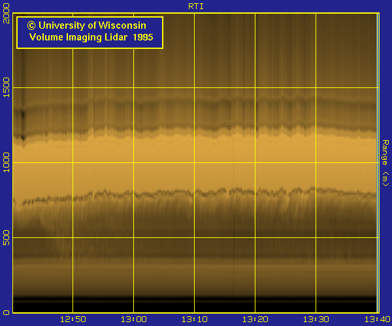Click the 0 range axis label
The width and height of the screenshot is (392, 326).
pos(6,312)
